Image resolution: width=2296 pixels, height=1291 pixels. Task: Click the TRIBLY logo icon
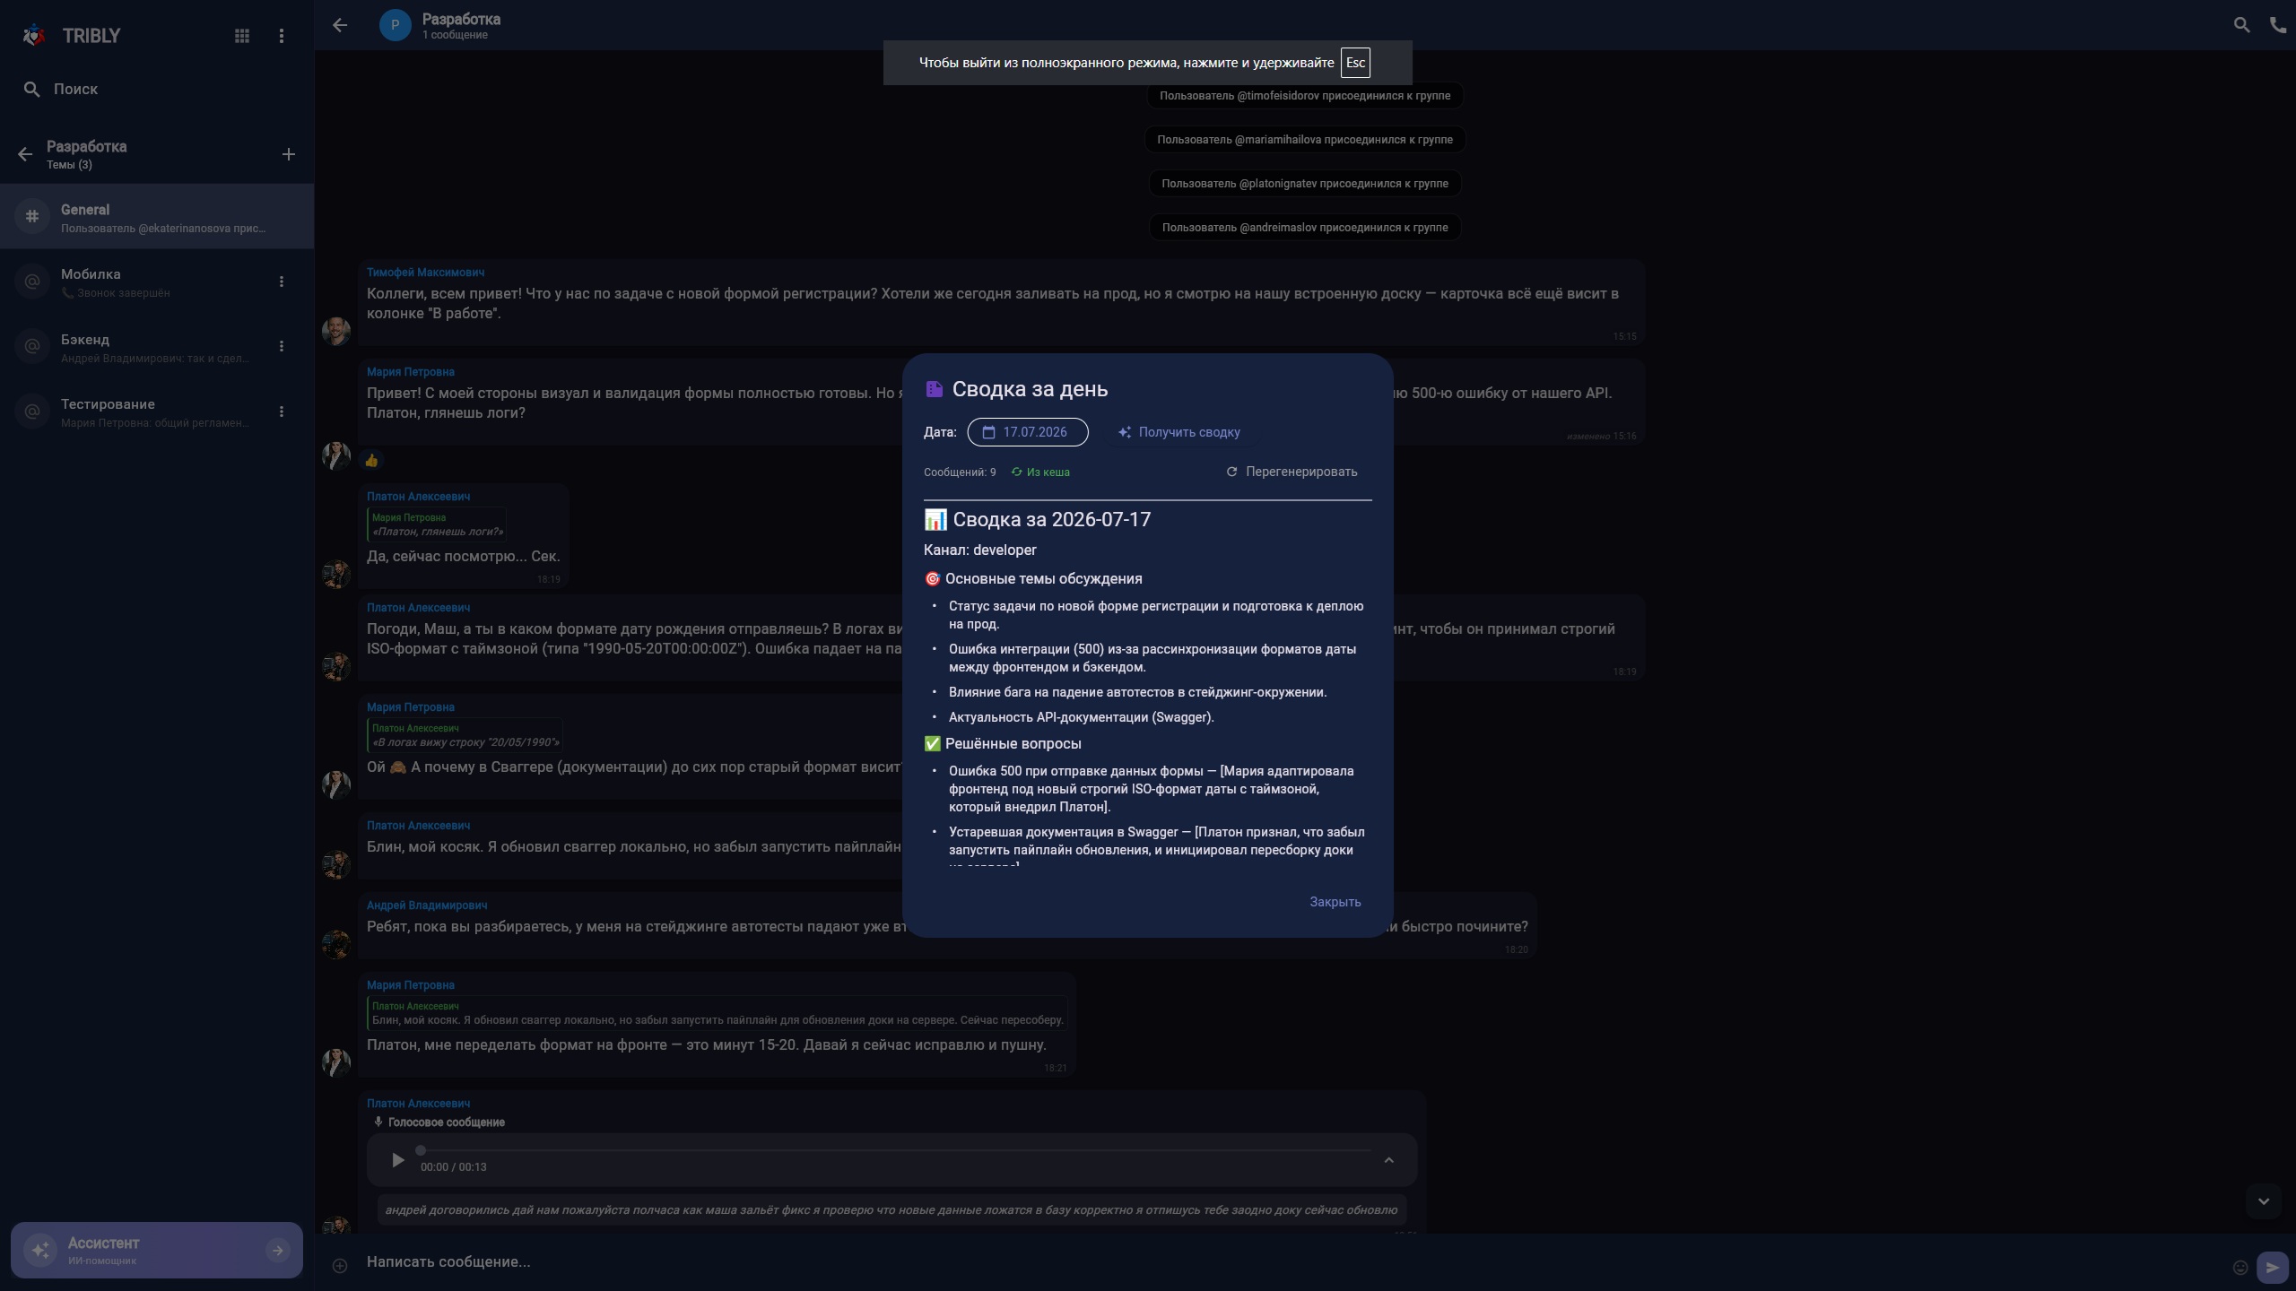(34, 36)
